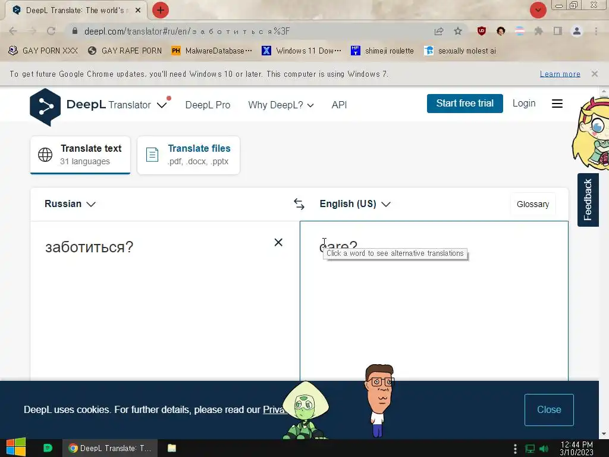
Task: Click the Login link
Action: point(524,104)
